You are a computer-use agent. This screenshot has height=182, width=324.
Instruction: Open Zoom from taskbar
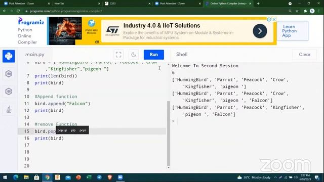coord(120,177)
